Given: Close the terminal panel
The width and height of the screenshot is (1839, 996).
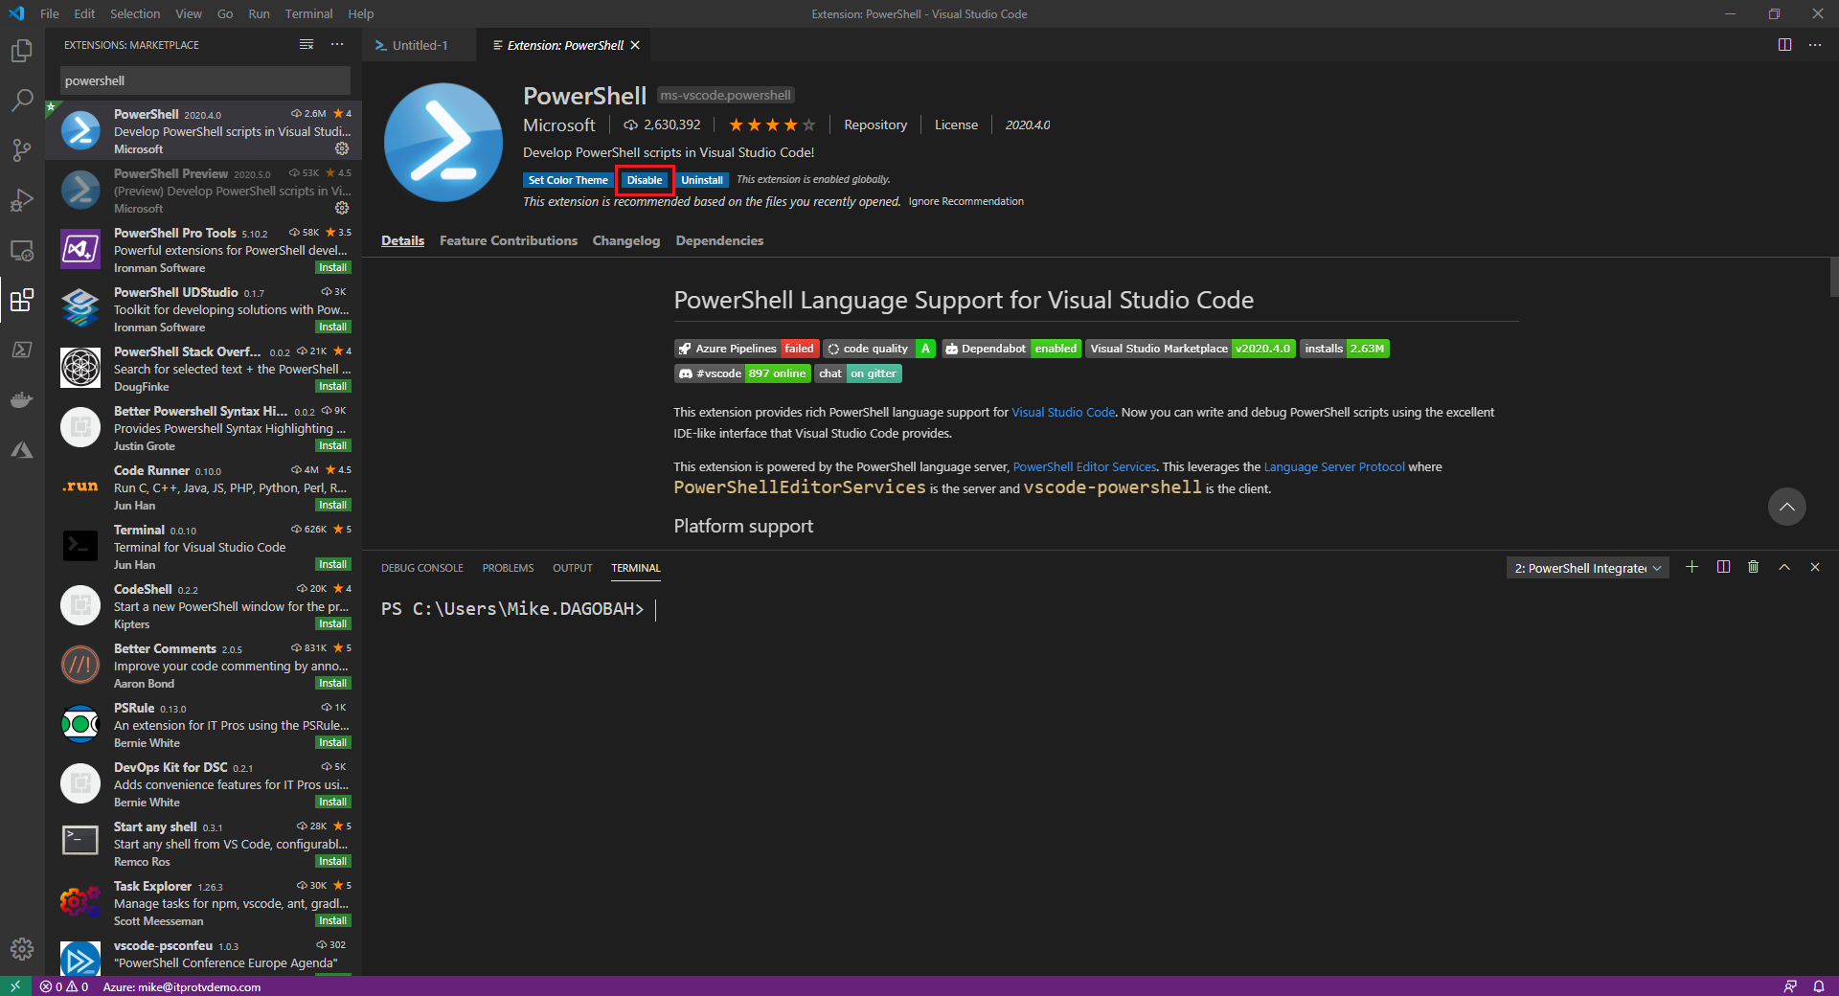Looking at the screenshot, I should click(1815, 567).
